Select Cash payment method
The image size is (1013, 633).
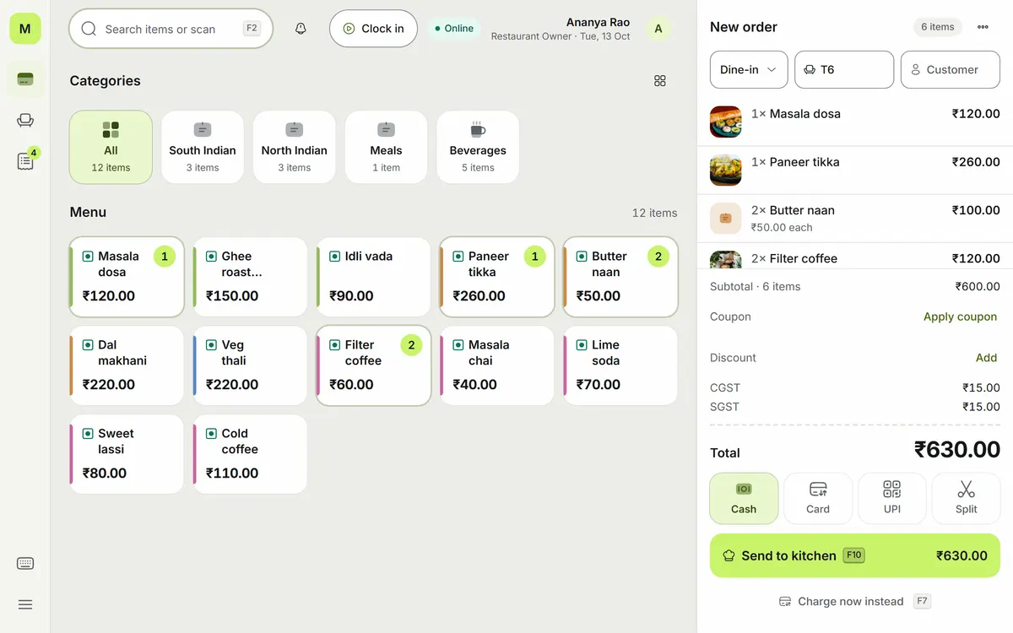click(744, 498)
